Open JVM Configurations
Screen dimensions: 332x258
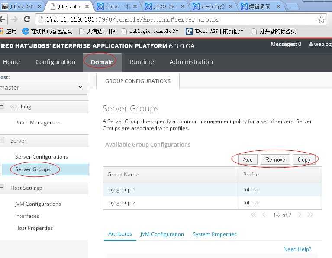point(38,204)
